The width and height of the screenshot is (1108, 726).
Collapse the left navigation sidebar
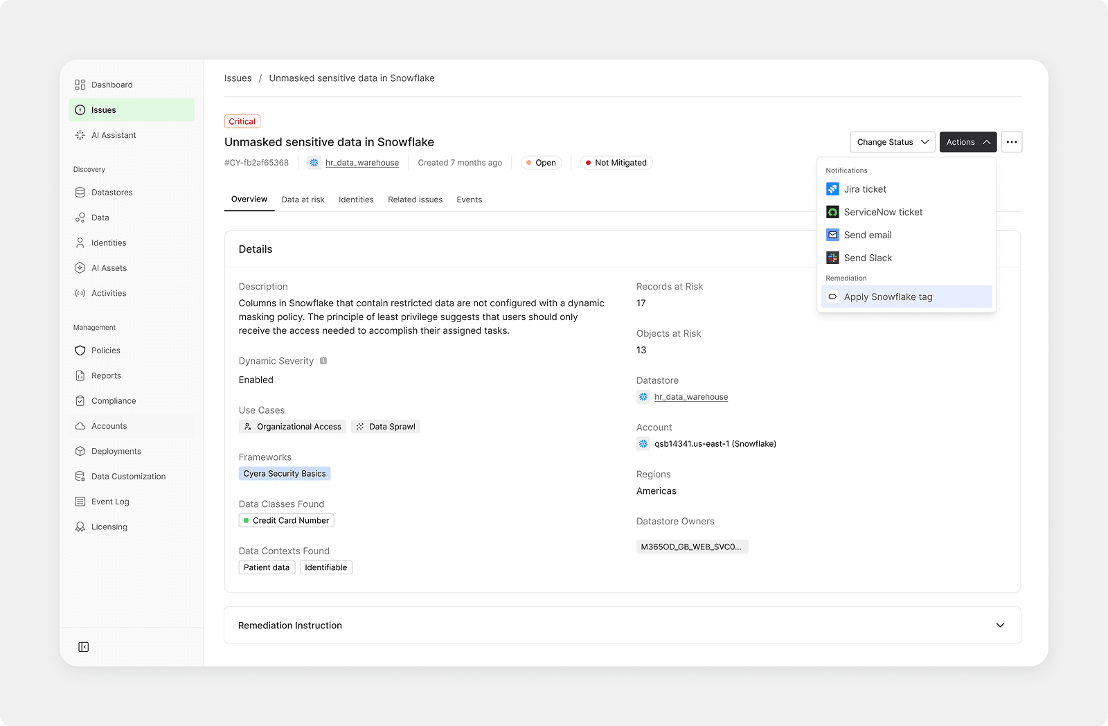click(x=83, y=646)
